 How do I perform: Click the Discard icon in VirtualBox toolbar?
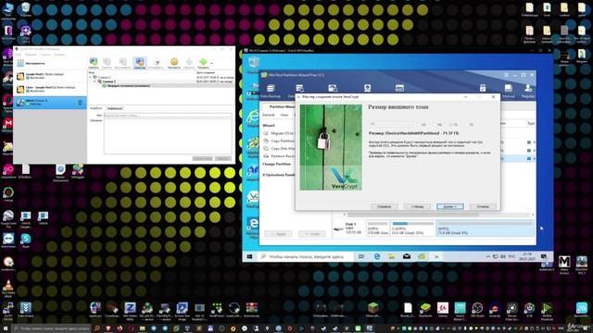coord(189,63)
